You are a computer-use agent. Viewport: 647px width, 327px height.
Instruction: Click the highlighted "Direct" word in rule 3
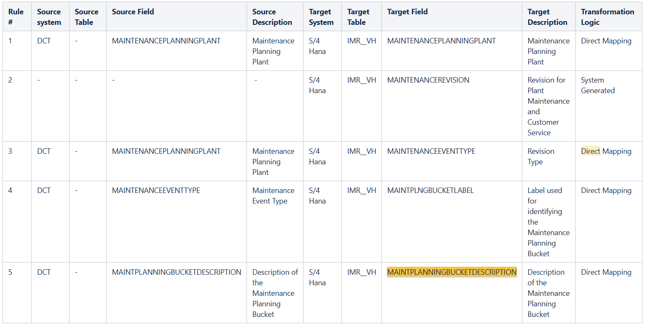(590, 151)
